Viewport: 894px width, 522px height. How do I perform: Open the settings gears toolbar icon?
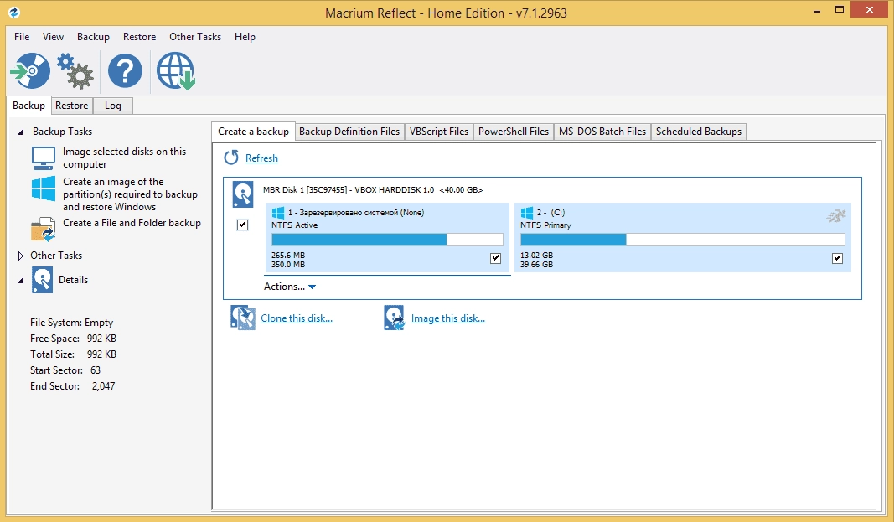click(75, 71)
